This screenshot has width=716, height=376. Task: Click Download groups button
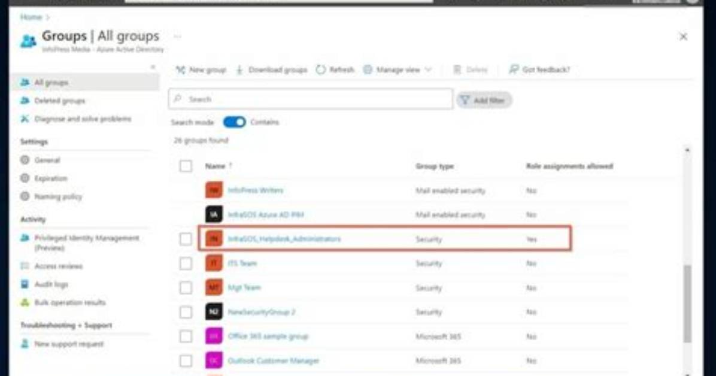pyautogui.click(x=271, y=69)
